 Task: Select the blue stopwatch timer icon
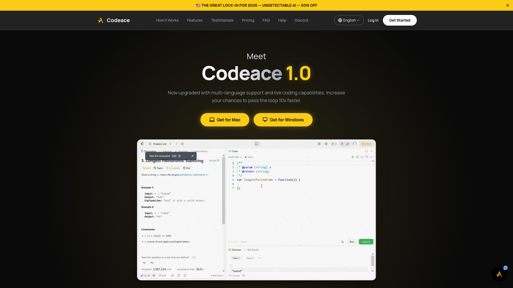342,144
